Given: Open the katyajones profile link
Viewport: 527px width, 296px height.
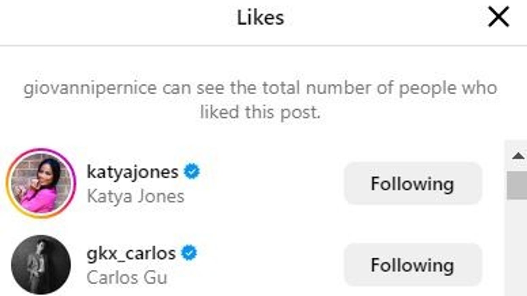Looking at the screenshot, I should click(132, 170).
